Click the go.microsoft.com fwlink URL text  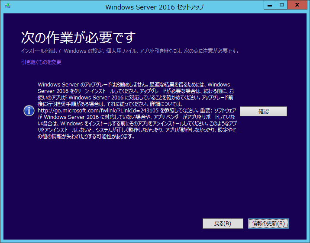(98, 111)
